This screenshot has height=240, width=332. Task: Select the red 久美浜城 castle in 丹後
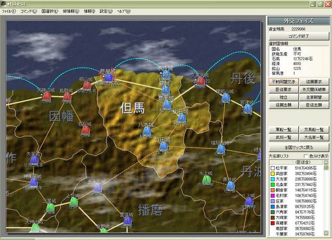[x=201, y=81]
